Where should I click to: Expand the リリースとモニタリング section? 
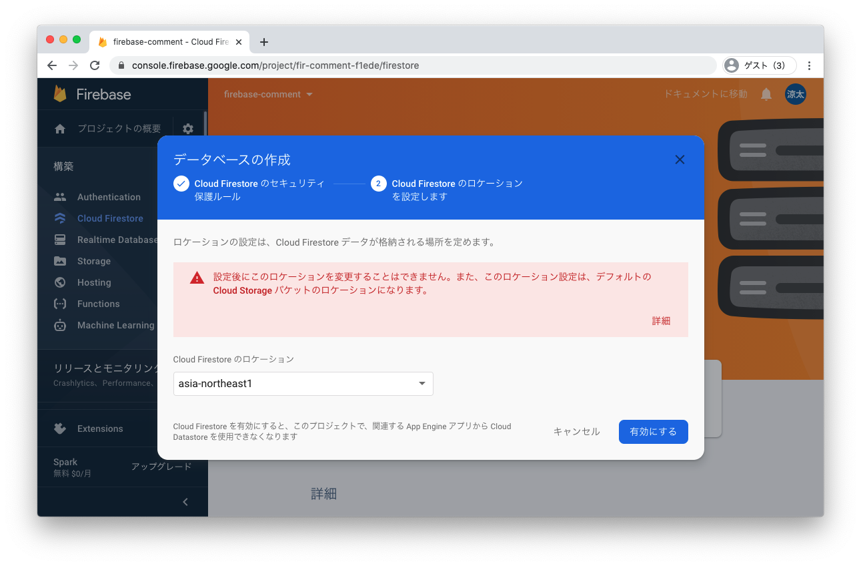[107, 368]
